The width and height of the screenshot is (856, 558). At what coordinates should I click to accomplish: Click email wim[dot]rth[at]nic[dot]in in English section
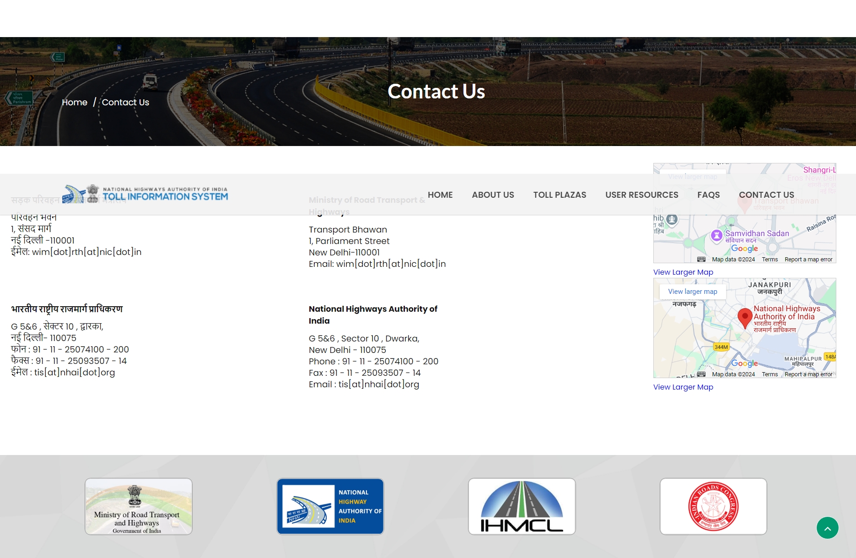tap(391, 264)
